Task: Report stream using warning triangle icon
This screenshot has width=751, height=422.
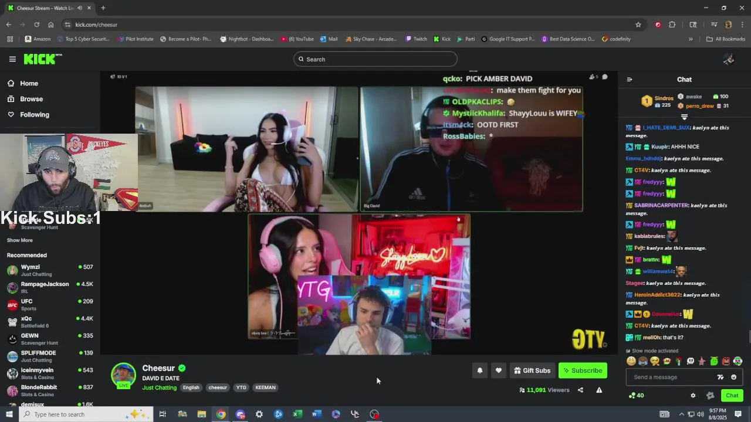Action: point(599,390)
